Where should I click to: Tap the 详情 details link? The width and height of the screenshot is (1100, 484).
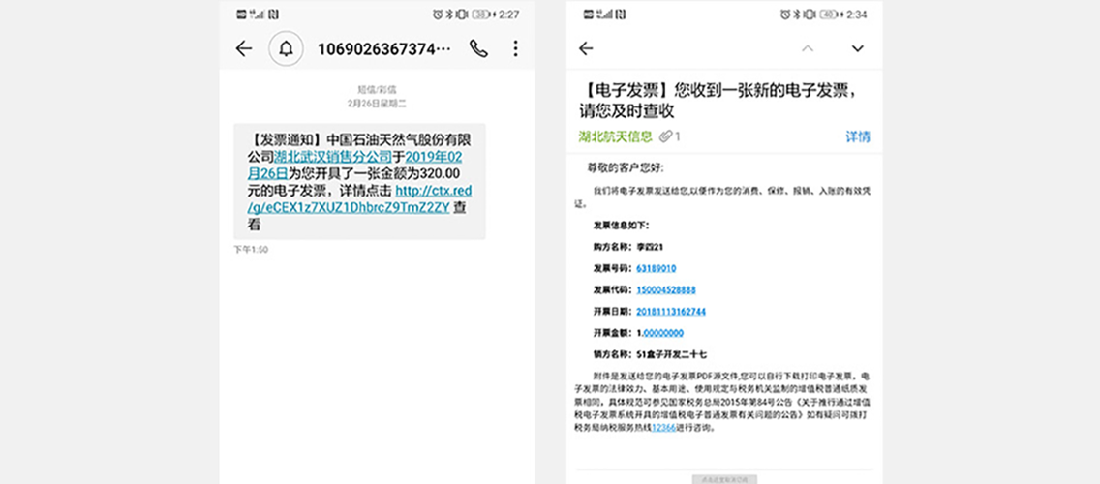[x=857, y=136]
